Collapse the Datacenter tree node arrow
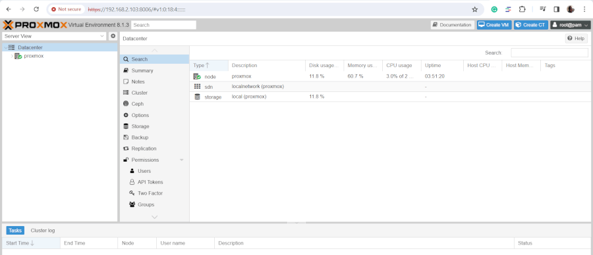The width and height of the screenshot is (593, 255). click(x=5, y=47)
